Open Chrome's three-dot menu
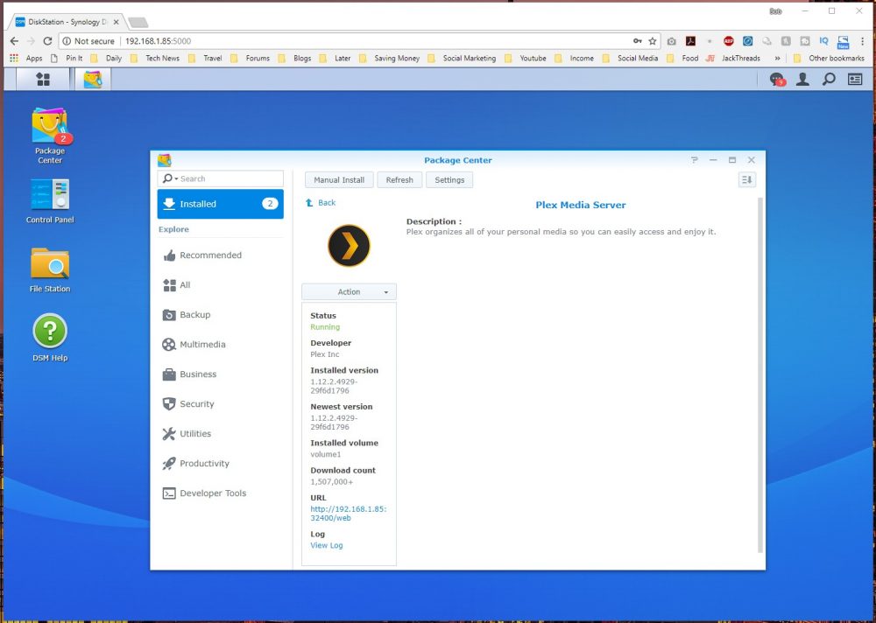This screenshot has height=623, width=876. click(863, 41)
